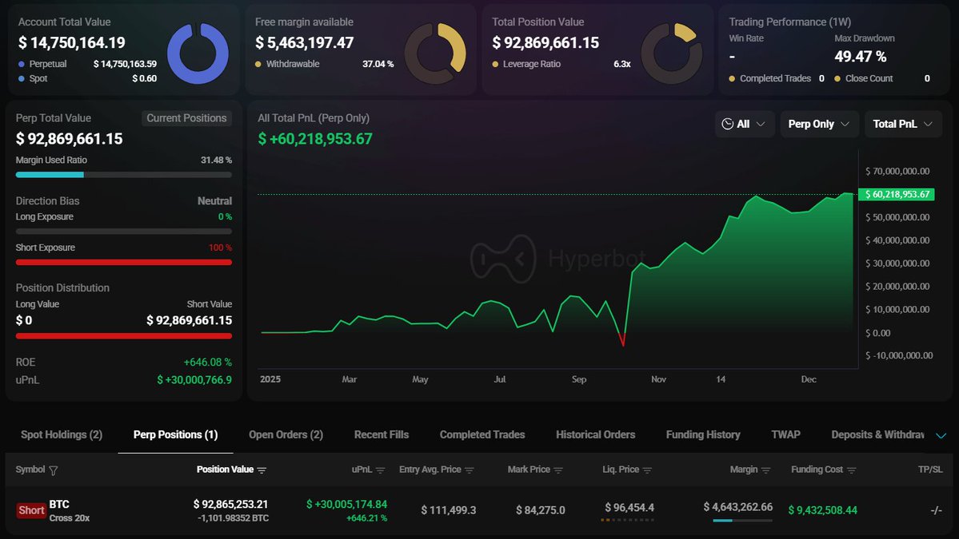Click the Current Positions button
This screenshot has height=539, width=959.
(x=186, y=118)
